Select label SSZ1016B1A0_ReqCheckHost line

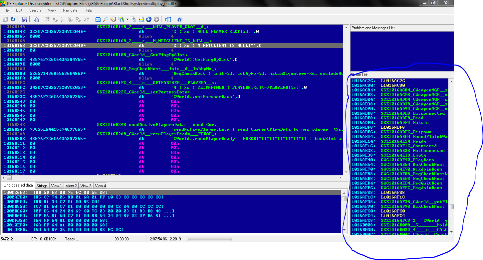[172, 69]
